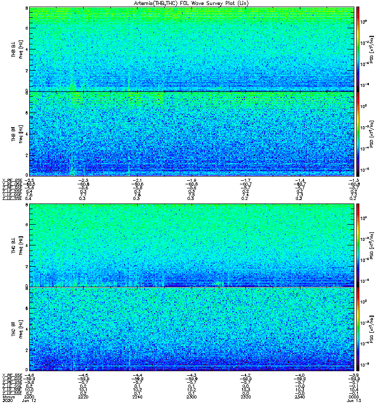Screen dimensions: 378x404
Task: Click the THB X_RE_GSE value '-2.3'
Action: [83, 180]
